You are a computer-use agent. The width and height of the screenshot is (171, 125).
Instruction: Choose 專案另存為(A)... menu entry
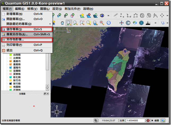27,34
